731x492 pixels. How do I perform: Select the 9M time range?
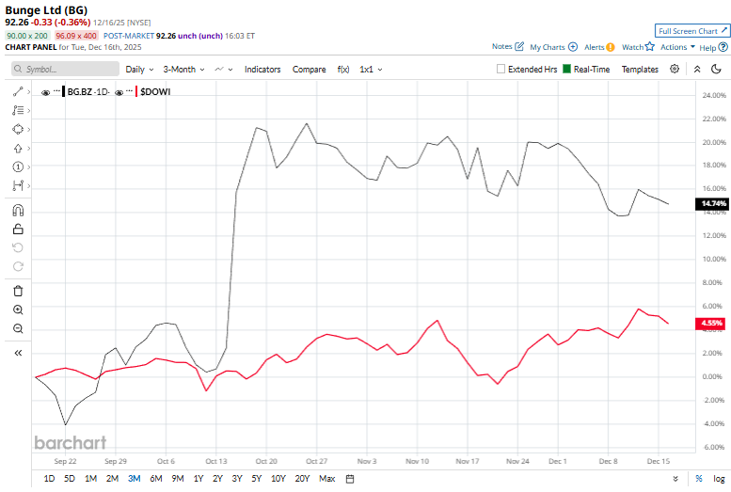[178, 479]
